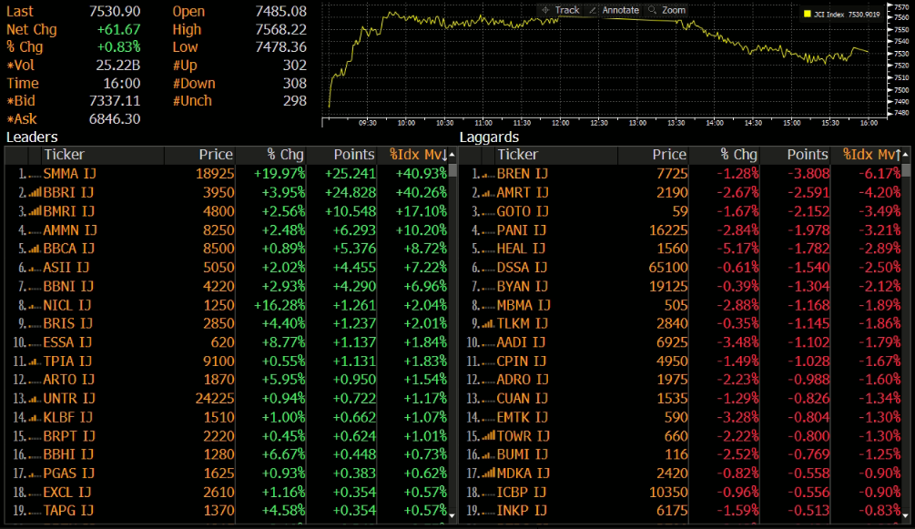Select the ASII IJ ticker
The height and width of the screenshot is (529, 915).
coord(66,268)
